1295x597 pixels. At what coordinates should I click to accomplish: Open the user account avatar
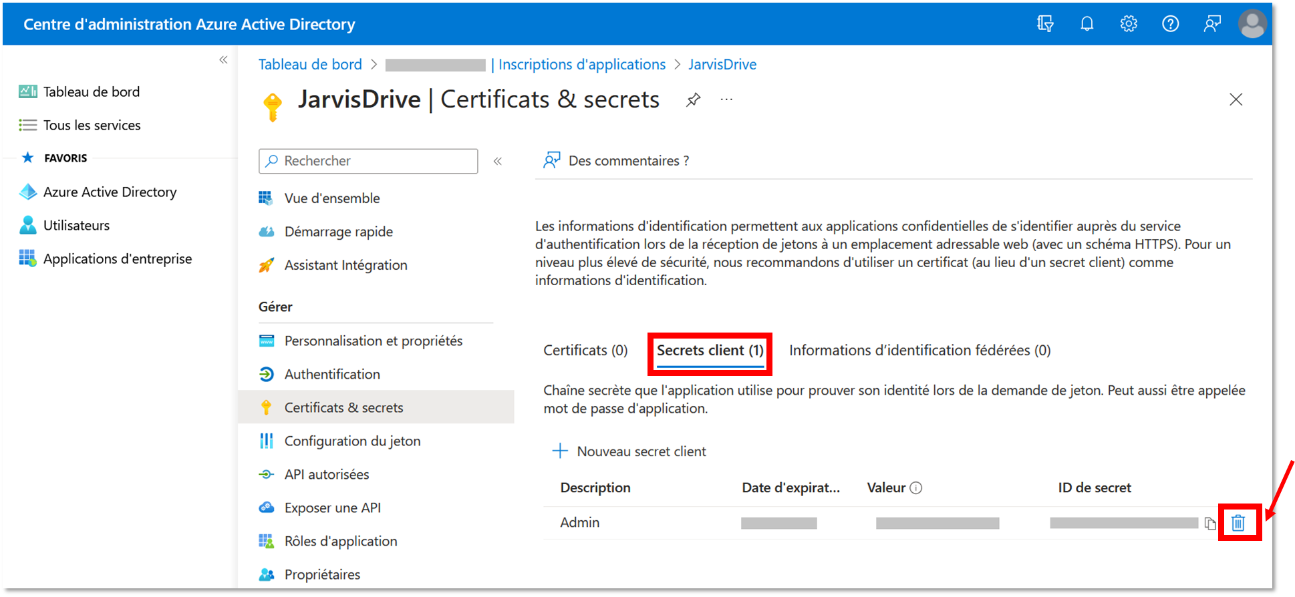(1252, 24)
